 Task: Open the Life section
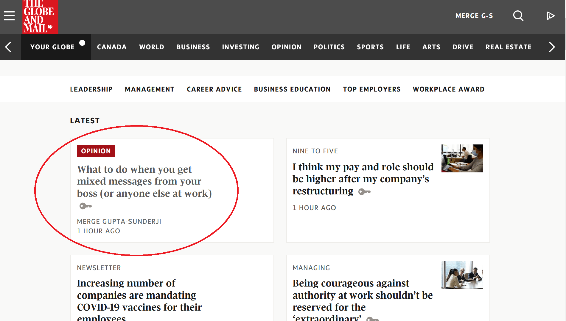pos(403,47)
